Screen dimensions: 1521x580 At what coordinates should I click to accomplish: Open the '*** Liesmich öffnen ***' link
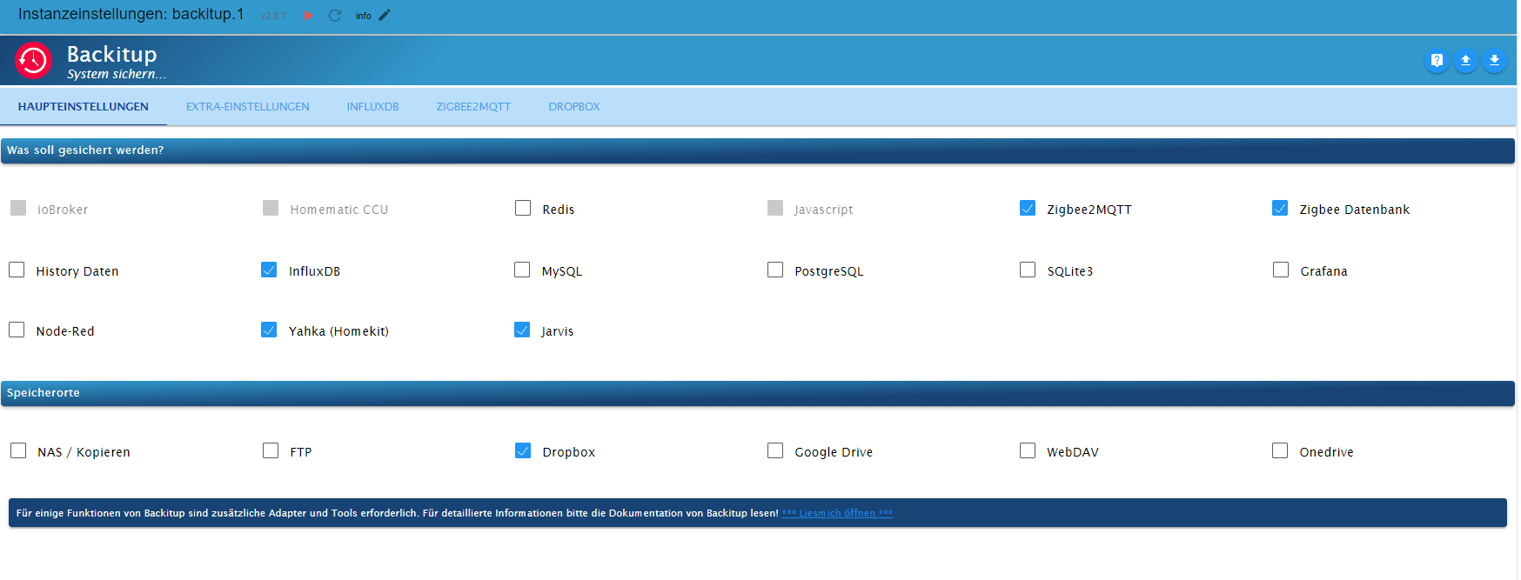(837, 513)
